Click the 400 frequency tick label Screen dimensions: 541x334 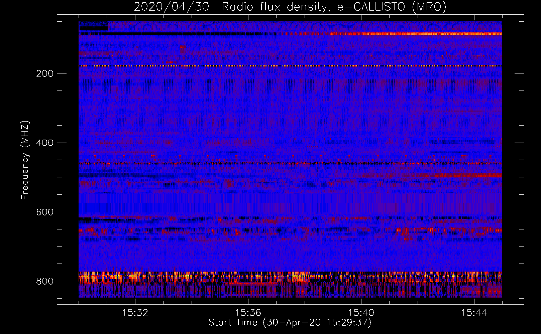(x=45, y=143)
